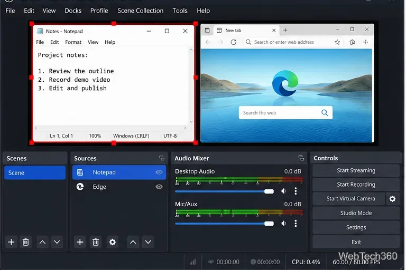Click the Notepad source window-capture icon
406x270 pixels.
click(80, 172)
